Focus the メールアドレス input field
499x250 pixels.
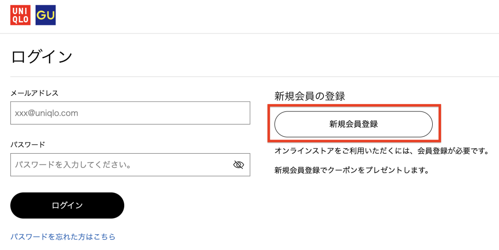130,113
